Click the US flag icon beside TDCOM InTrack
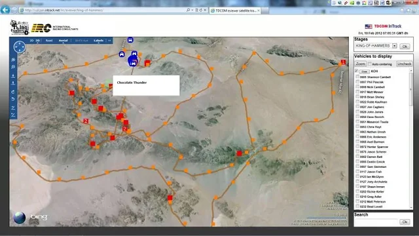 click(369, 26)
